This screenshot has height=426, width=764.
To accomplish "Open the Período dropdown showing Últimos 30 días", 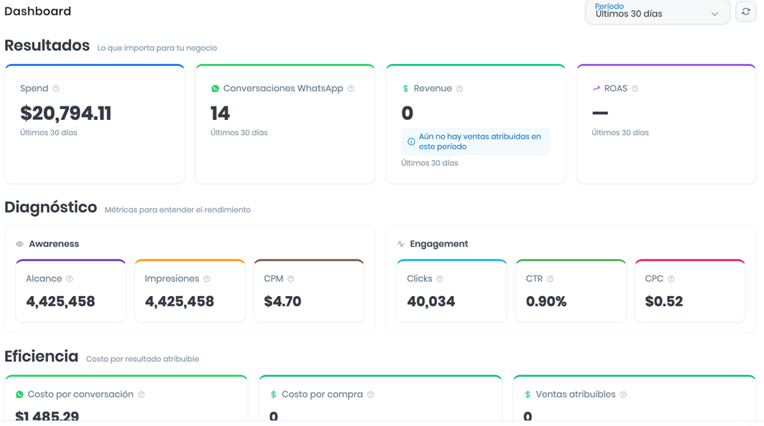I will coord(658,11).
